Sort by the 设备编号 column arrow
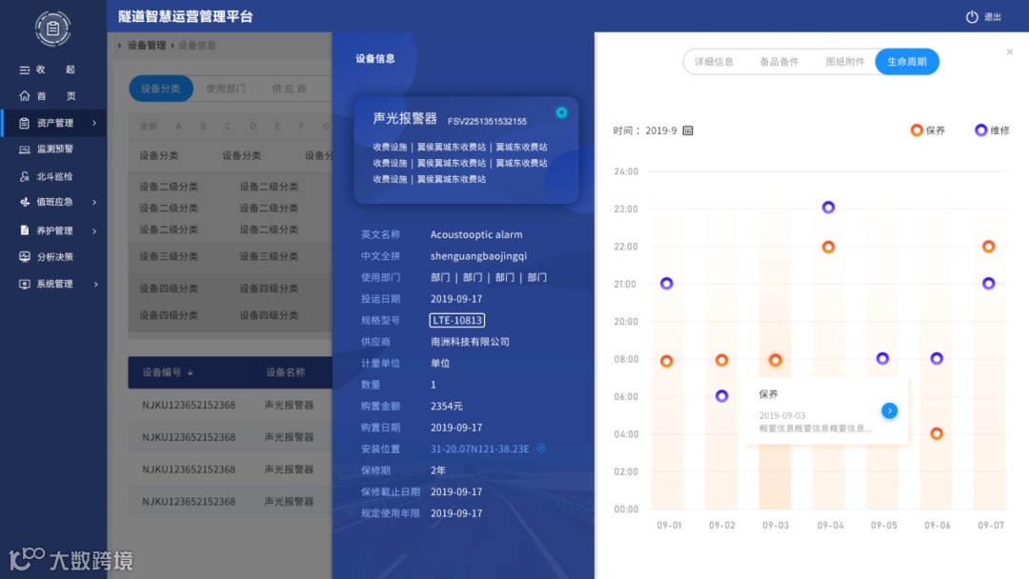The height and width of the screenshot is (579, 1029). 191,372
